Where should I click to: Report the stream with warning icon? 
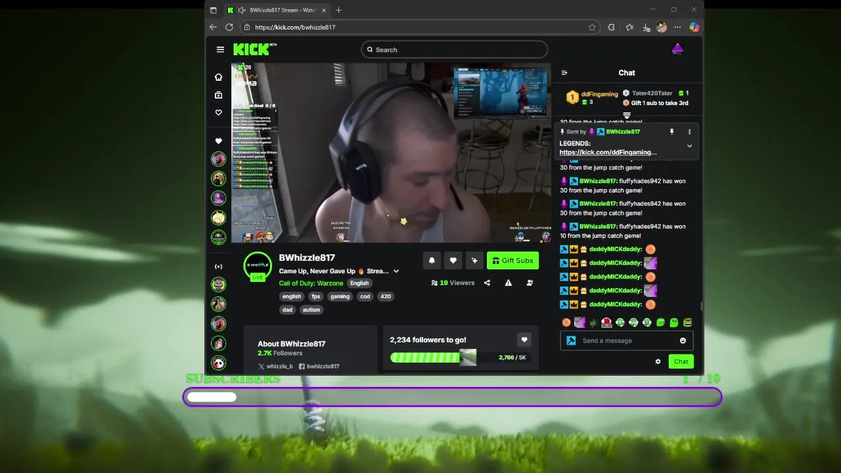pyautogui.click(x=508, y=283)
